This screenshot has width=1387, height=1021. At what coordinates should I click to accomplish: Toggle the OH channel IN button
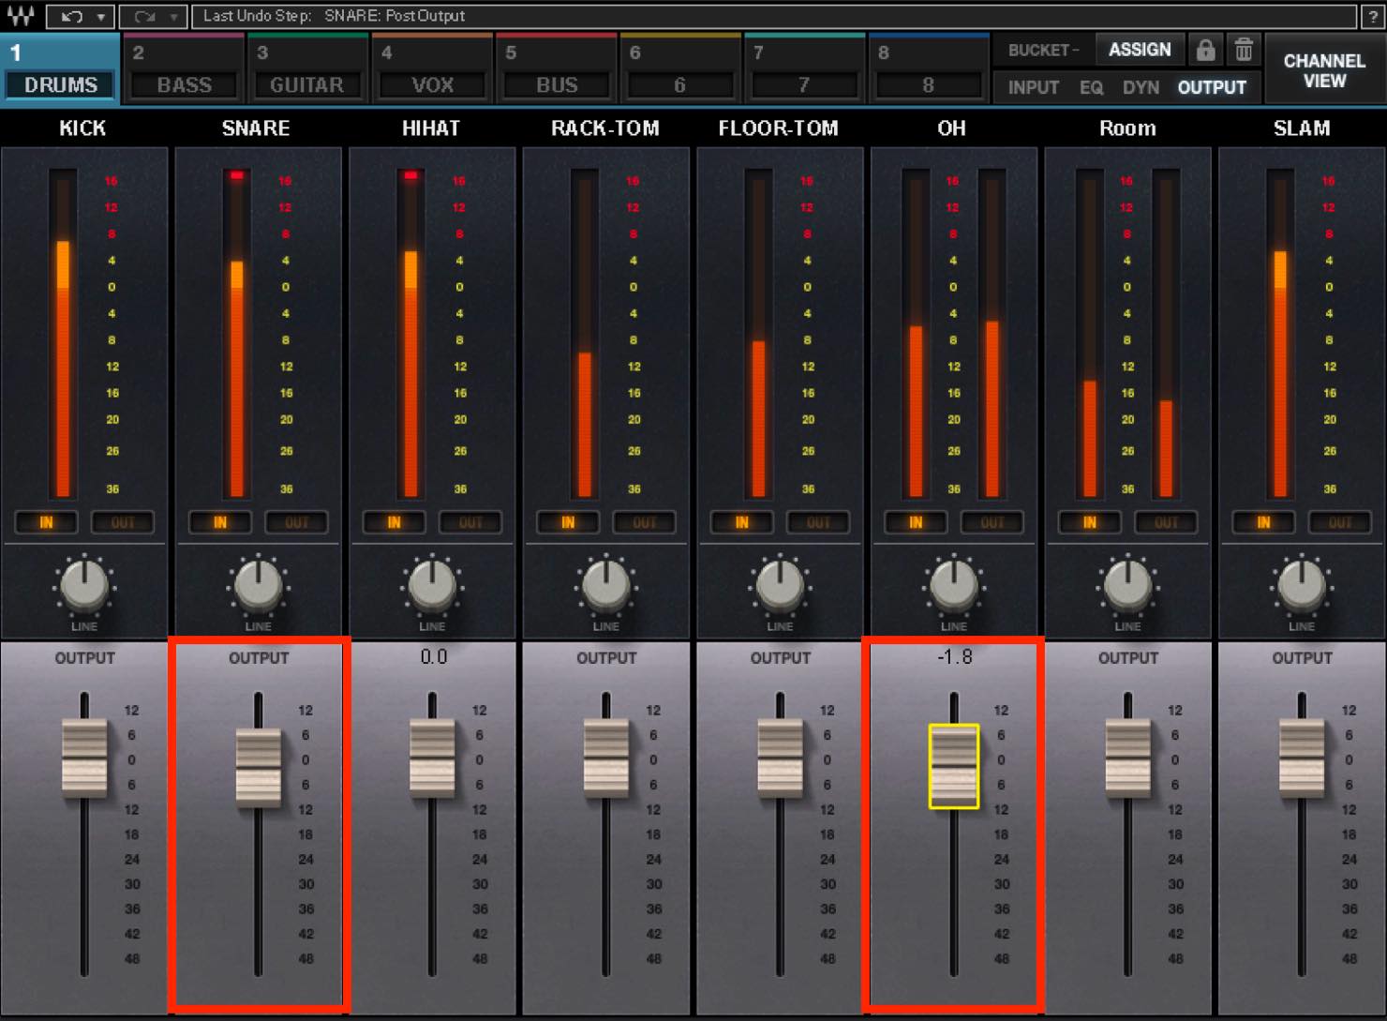click(916, 522)
